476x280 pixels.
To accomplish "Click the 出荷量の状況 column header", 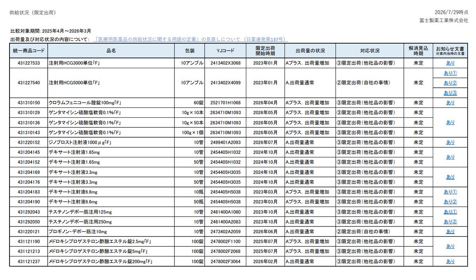I will coord(310,51).
